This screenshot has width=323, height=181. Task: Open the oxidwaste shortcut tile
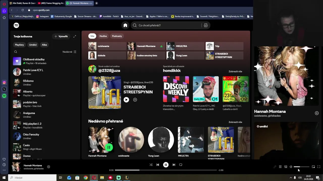(107, 46)
